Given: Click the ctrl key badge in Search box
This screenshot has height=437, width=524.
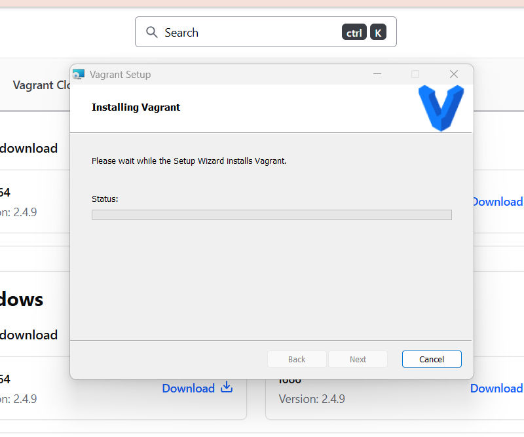Looking at the screenshot, I should 354,33.
